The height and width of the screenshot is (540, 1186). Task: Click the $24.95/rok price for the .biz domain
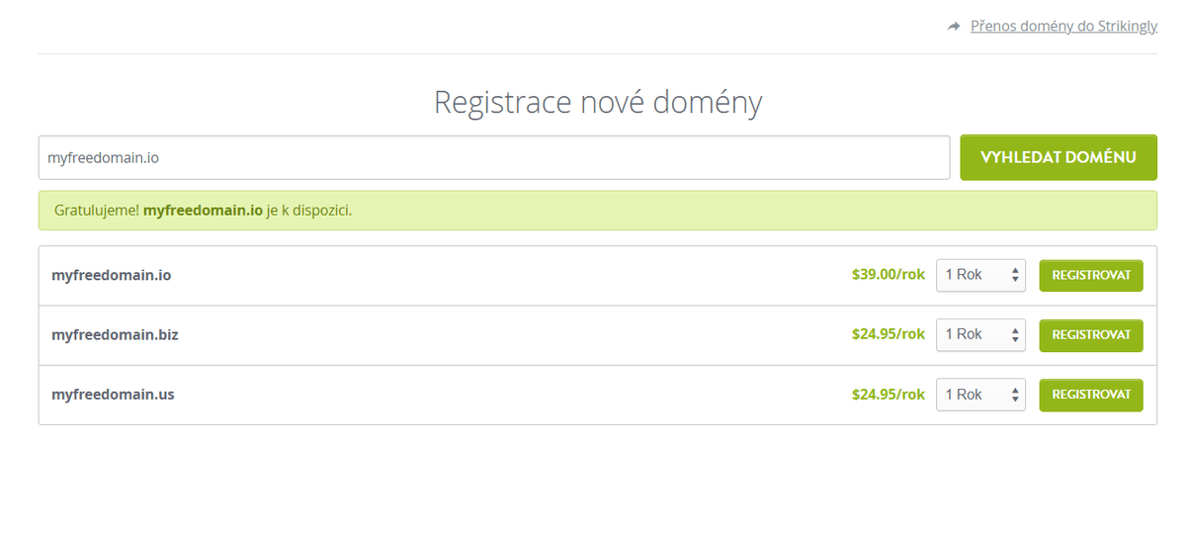click(888, 334)
